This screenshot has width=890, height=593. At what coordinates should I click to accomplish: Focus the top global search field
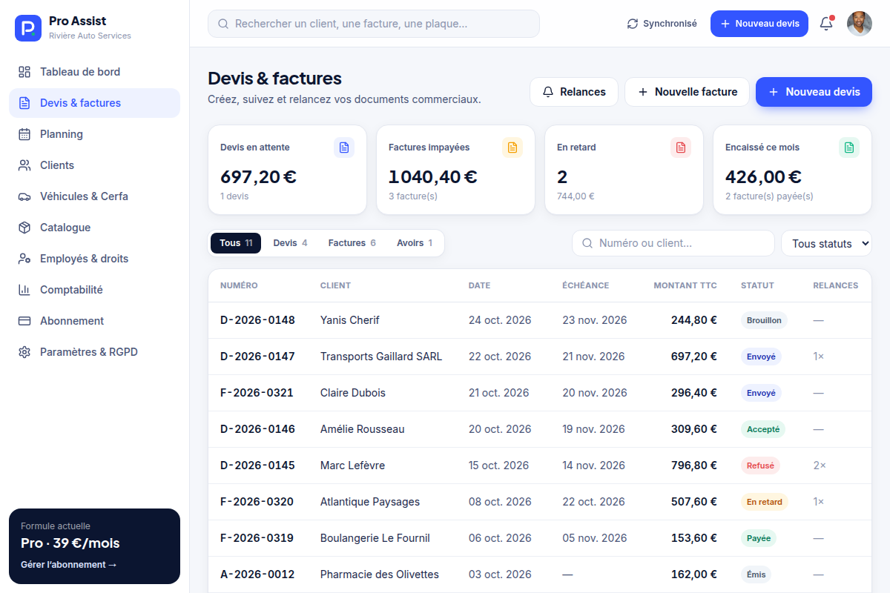tap(374, 24)
